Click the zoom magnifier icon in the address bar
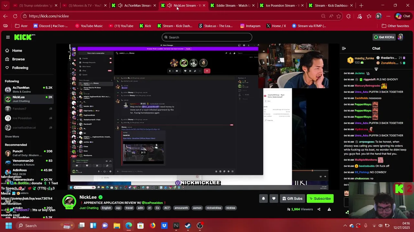The width and height of the screenshot is (414, 232). coord(323,16)
